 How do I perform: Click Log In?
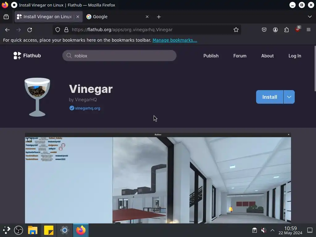(x=295, y=56)
